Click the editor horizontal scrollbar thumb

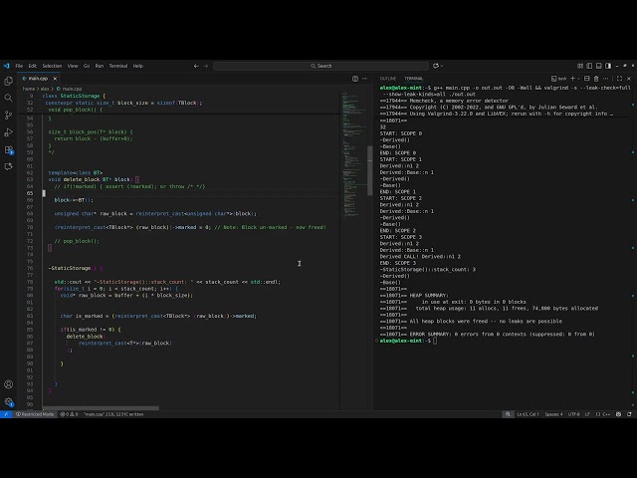(x=101, y=408)
